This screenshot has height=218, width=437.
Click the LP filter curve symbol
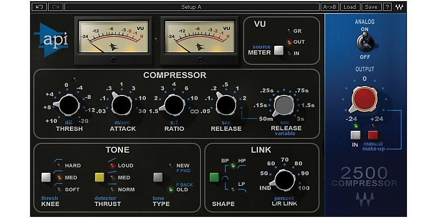pos(242,190)
